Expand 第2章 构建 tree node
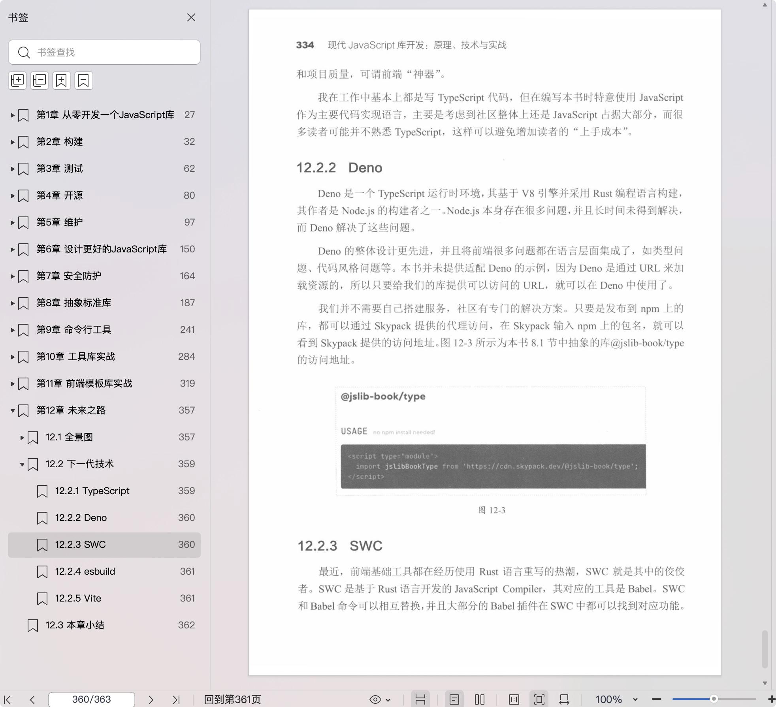Screen dimensions: 776x707 (13, 142)
